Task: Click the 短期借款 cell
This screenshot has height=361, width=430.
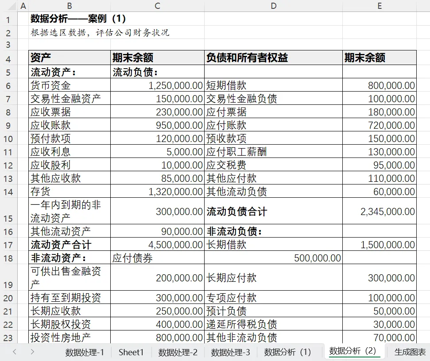Action: (273, 85)
